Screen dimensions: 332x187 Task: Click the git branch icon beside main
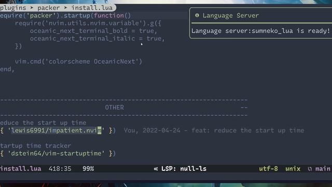[310, 169]
